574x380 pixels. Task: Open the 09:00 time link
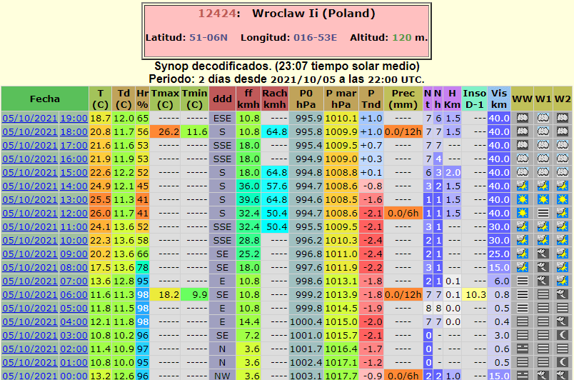tap(74, 254)
